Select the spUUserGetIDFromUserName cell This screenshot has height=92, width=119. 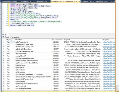point(33,79)
